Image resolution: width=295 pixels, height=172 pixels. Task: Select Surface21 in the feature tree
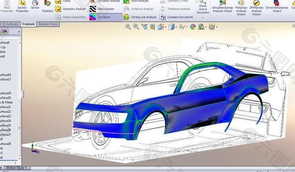tap(5, 107)
